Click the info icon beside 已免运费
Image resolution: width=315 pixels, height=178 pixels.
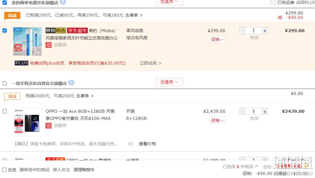pyautogui.click(x=273, y=3)
